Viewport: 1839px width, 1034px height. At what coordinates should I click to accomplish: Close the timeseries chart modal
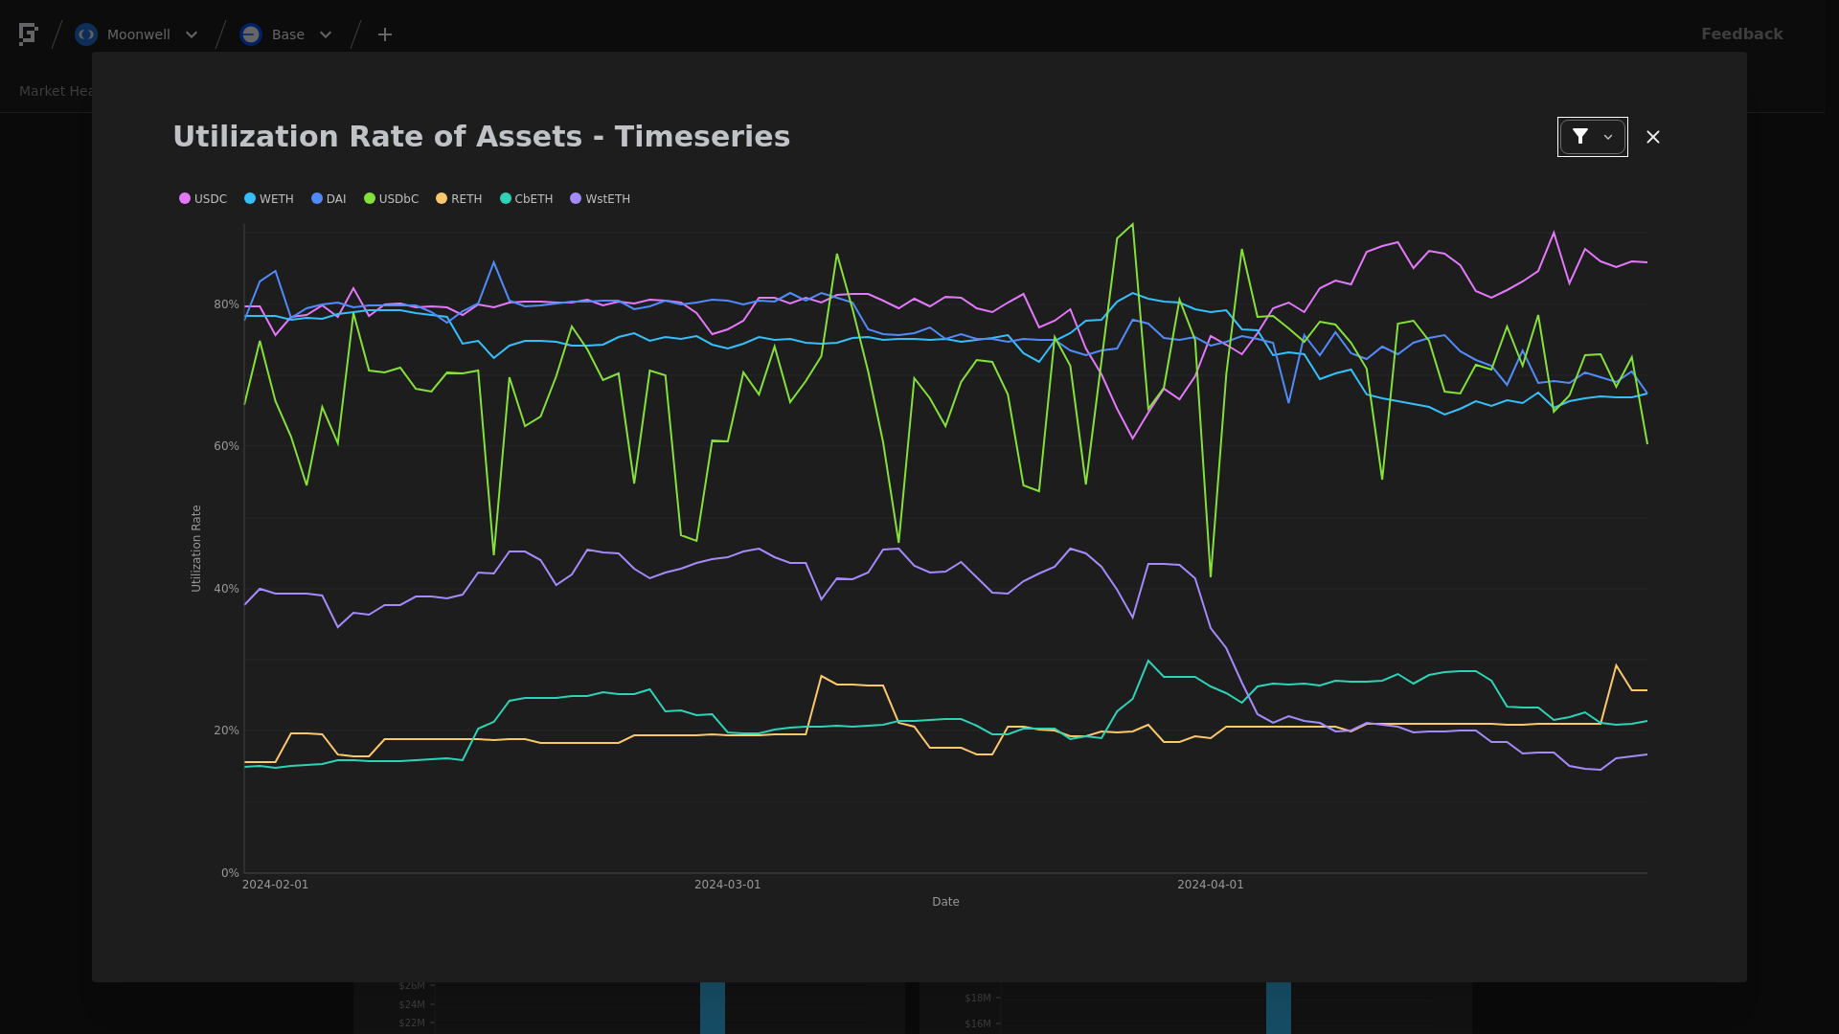point(1653,137)
